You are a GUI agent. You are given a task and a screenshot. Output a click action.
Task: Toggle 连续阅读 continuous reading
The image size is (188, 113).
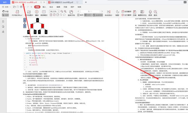tap(98, 15)
